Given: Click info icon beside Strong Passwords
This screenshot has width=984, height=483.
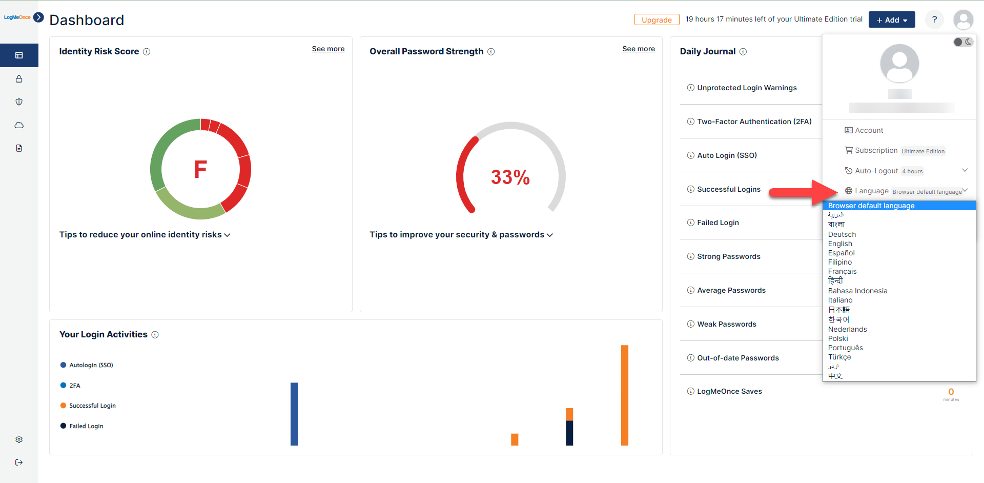Looking at the screenshot, I should pyautogui.click(x=690, y=256).
